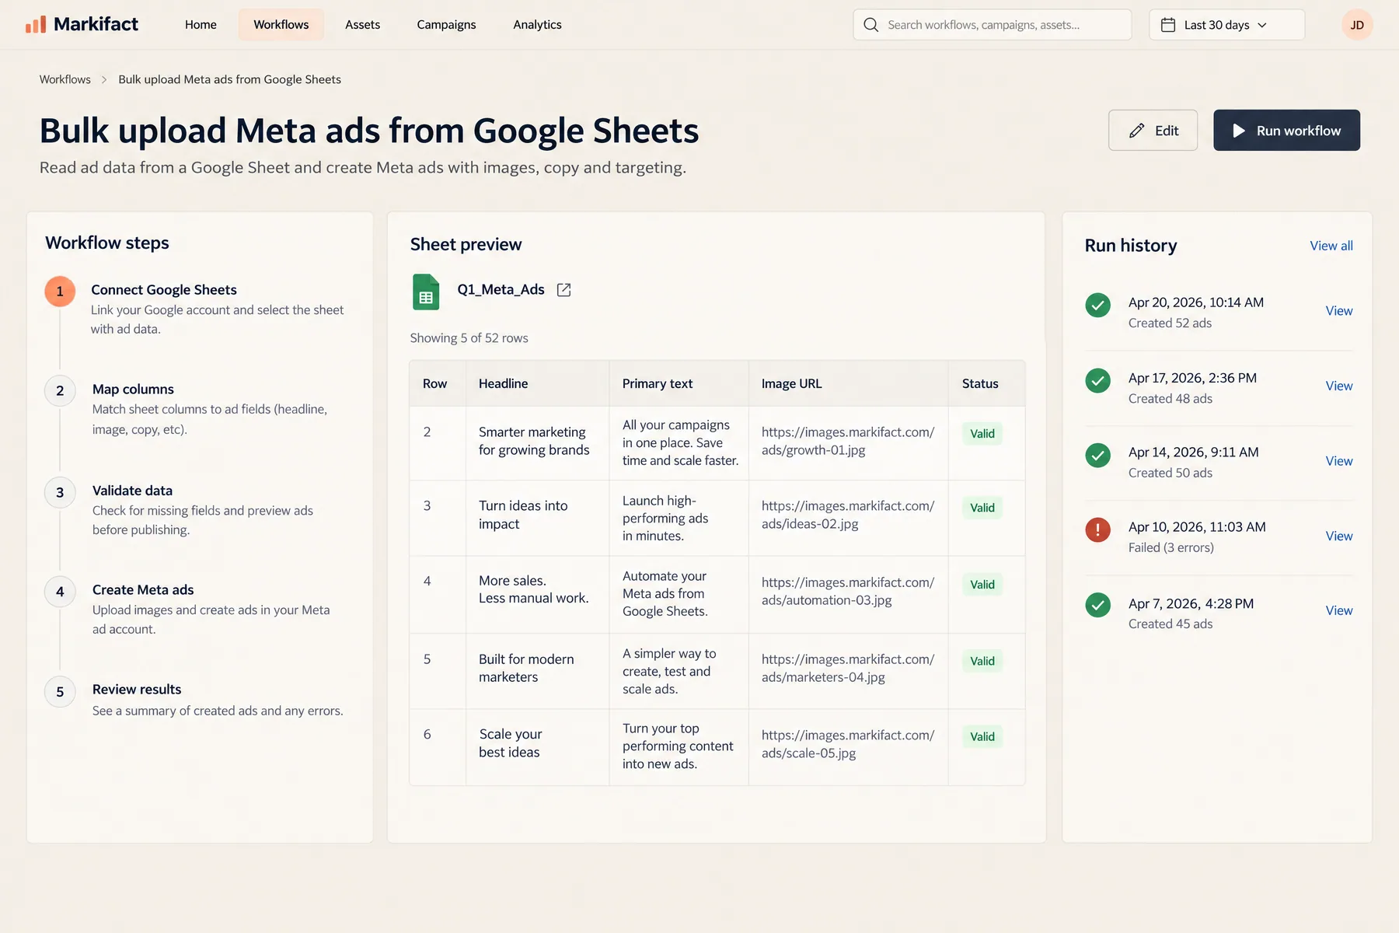Open the Campaigns tab

[446, 25]
